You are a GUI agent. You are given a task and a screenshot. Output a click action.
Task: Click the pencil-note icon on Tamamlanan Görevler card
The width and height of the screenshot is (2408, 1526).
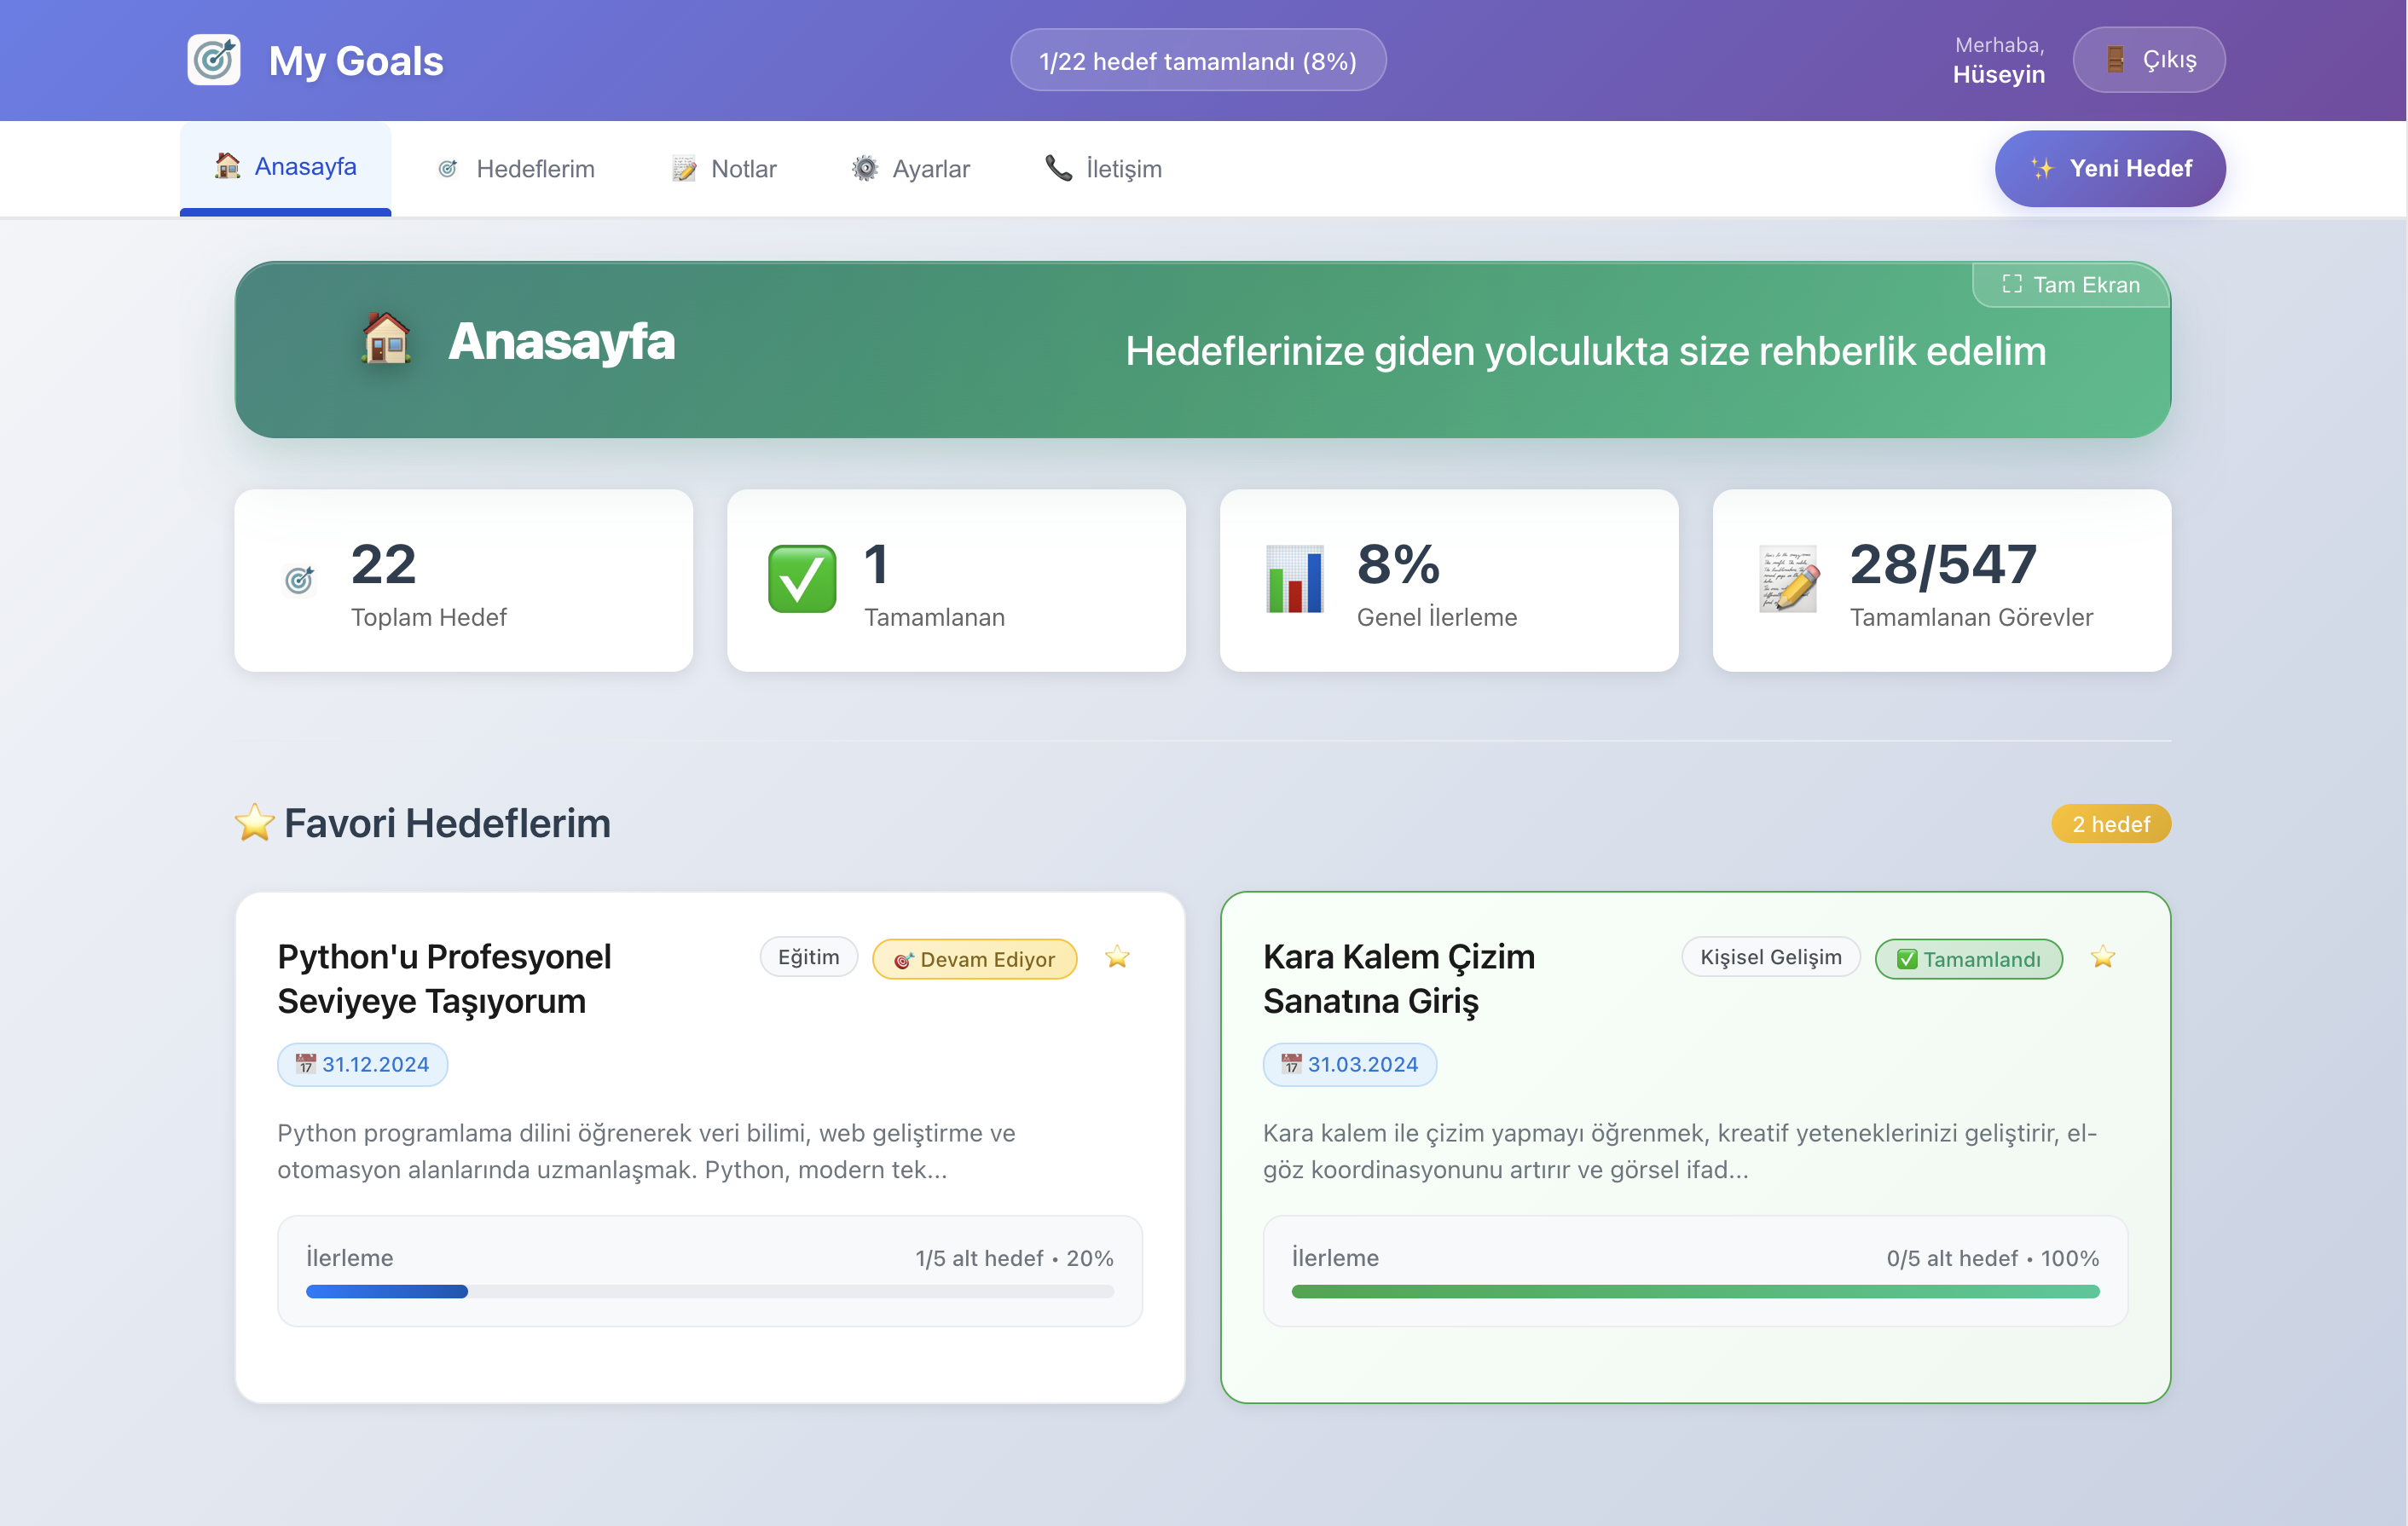click(1787, 580)
